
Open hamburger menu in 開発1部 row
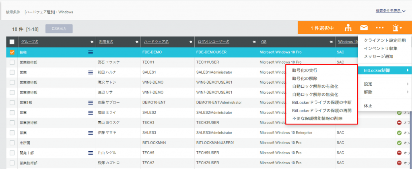coord(91,153)
